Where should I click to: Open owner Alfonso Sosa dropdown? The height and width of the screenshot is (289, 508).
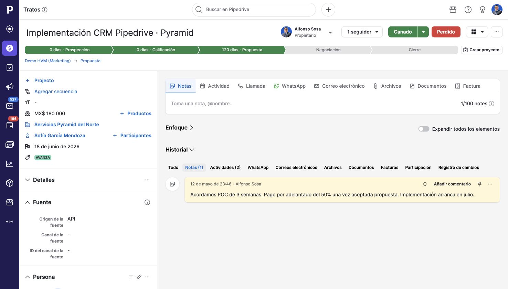point(330,33)
